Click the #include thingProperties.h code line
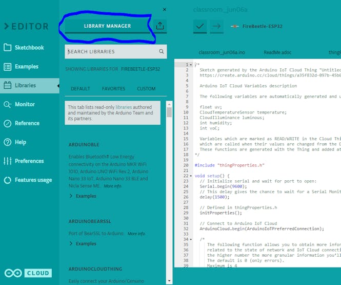The image size is (341, 285). click(x=229, y=165)
